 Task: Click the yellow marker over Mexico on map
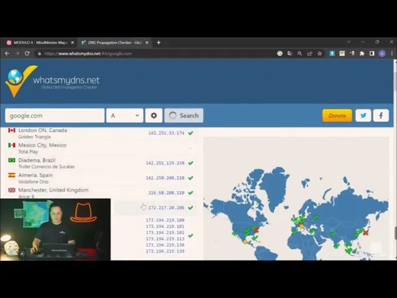pos(245,242)
